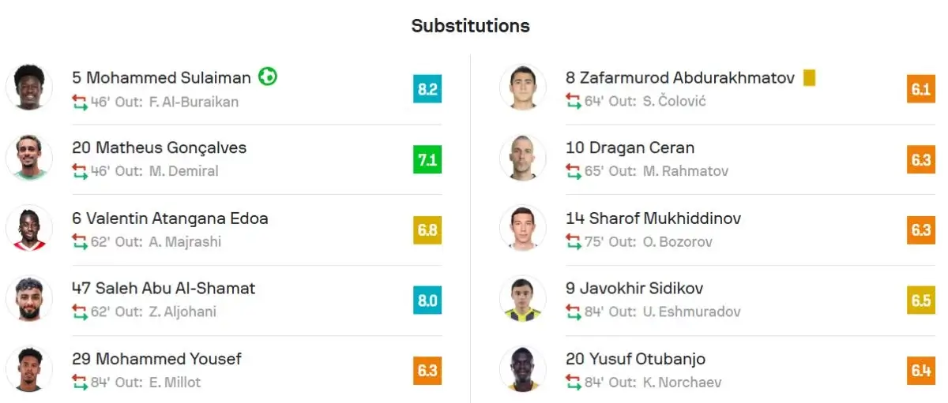Click substitution arrows icon under Mohammed Yousef
Viewport: 948px width, 403px height.
tap(80, 382)
